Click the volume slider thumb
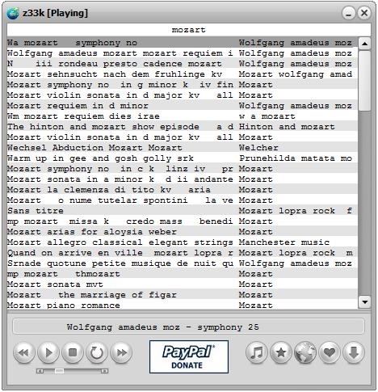The width and height of the screenshot is (378, 392). pos(59,371)
